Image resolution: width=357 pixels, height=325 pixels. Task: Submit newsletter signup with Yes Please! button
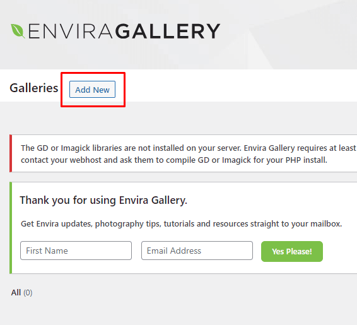click(x=292, y=251)
